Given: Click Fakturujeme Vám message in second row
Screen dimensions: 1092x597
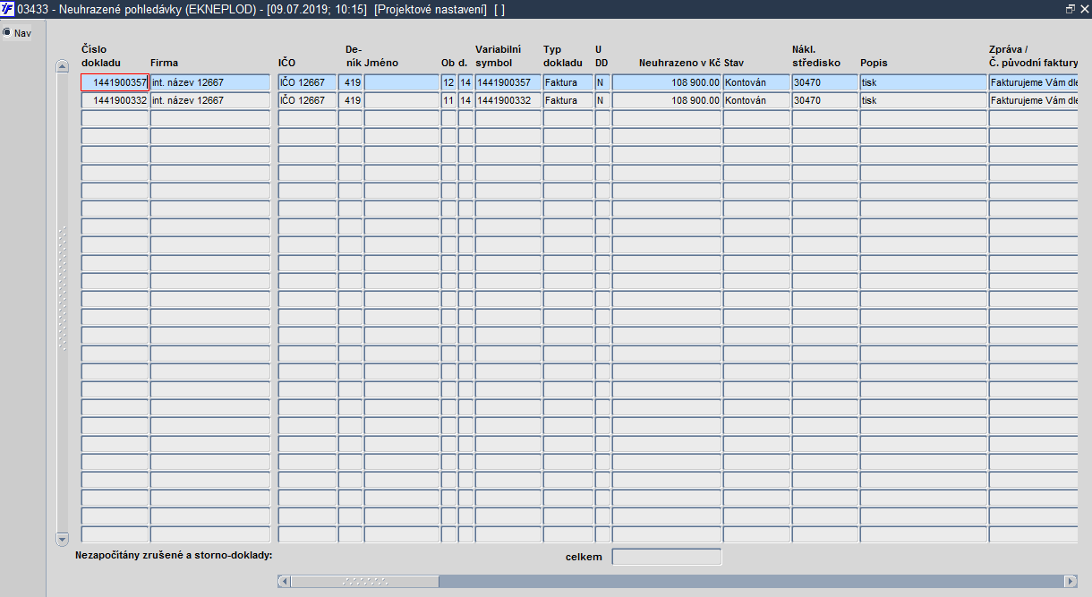Looking at the screenshot, I should pos(1033,100).
